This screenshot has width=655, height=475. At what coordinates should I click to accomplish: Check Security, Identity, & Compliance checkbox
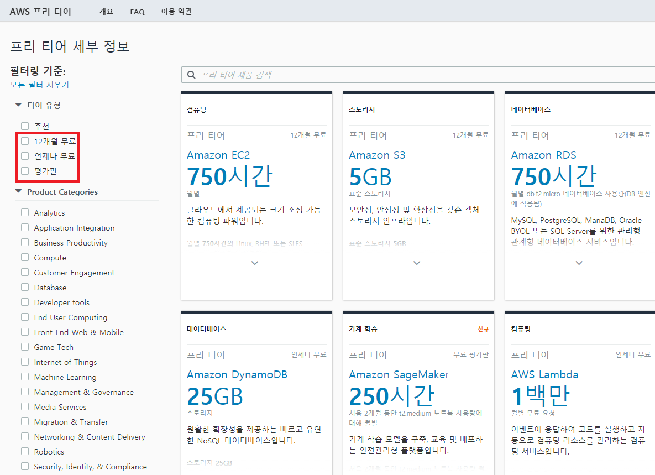(25, 466)
